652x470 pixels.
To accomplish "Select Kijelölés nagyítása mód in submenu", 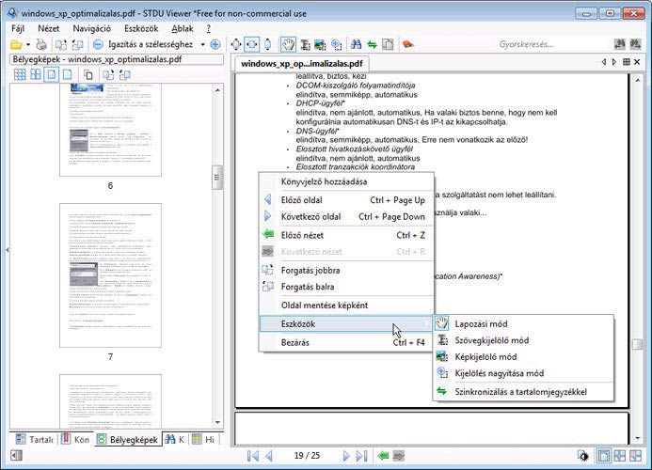I will click(x=523, y=373).
